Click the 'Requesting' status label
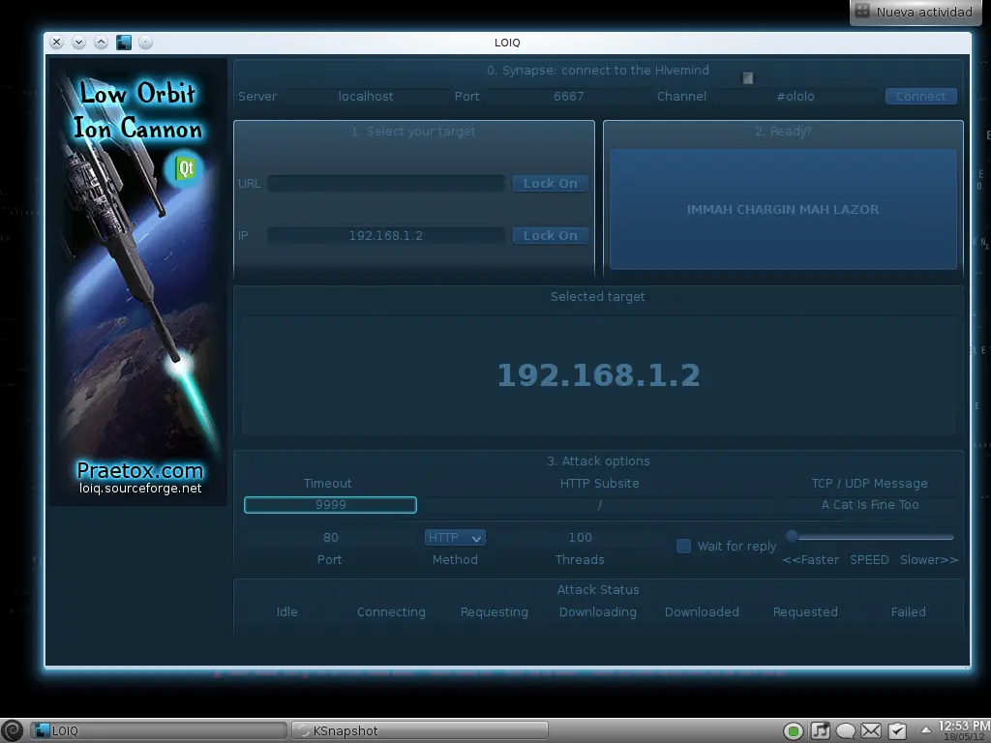Viewport: 991px width, 743px height. (495, 612)
